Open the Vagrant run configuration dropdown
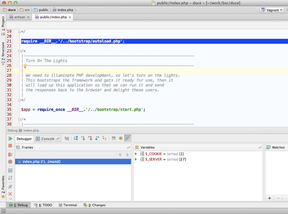This screenshot has width=288, height=214. point(272,10)
